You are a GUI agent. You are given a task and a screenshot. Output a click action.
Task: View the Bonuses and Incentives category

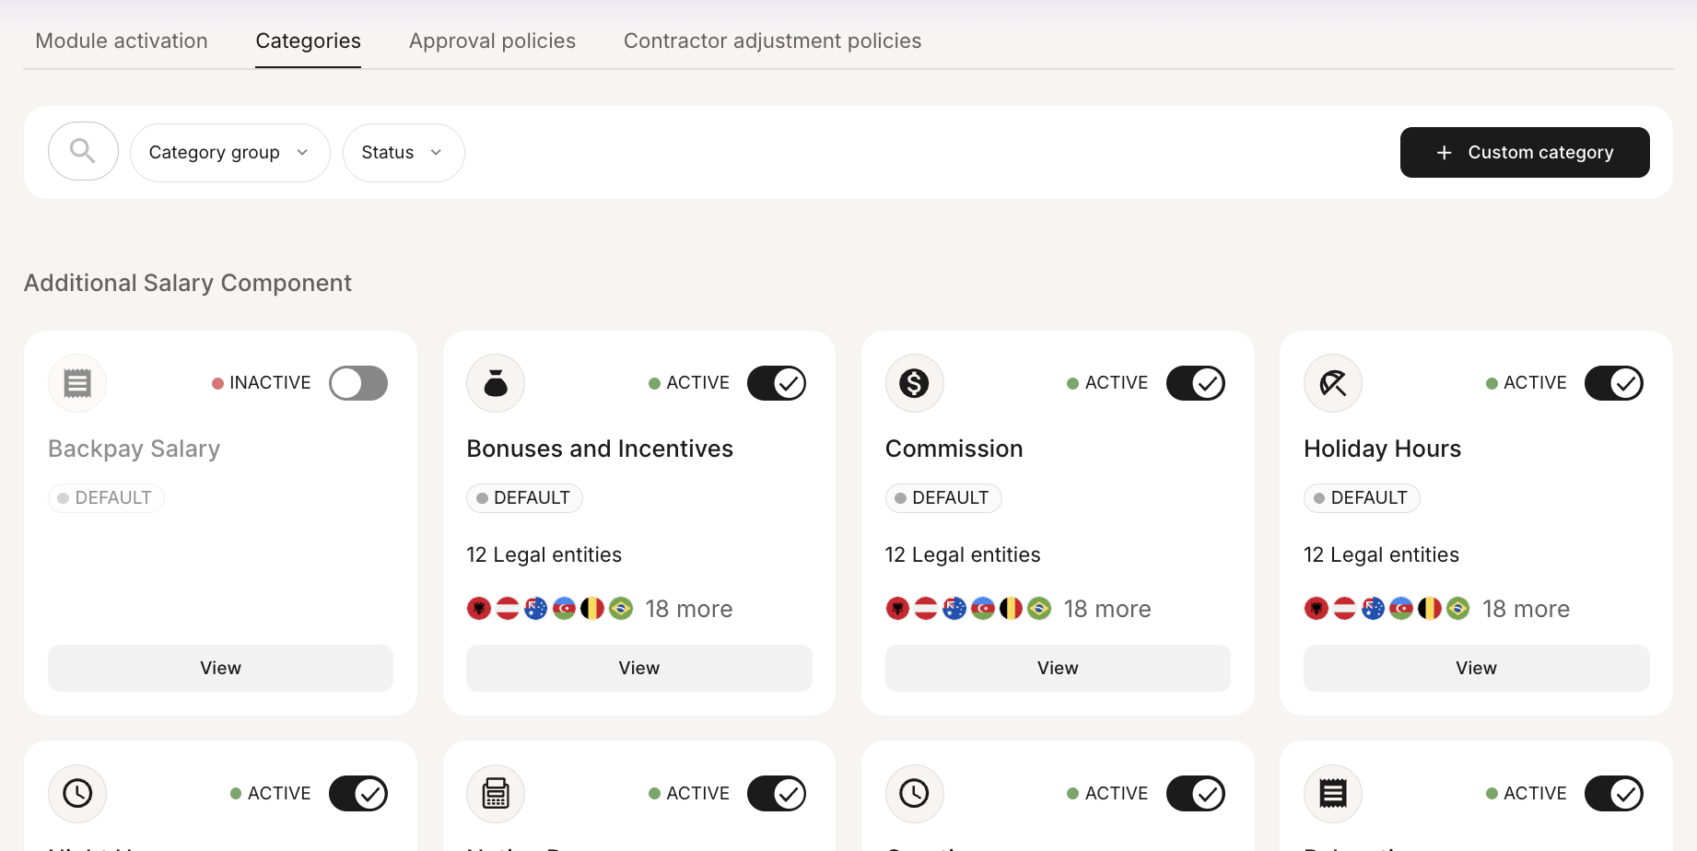(639, 668)
